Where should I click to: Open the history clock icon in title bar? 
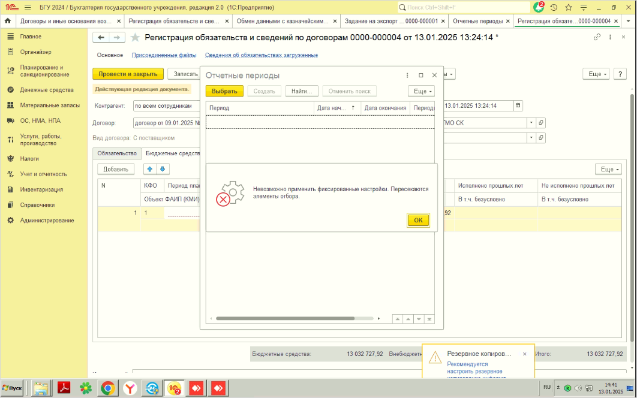(554, 7)
